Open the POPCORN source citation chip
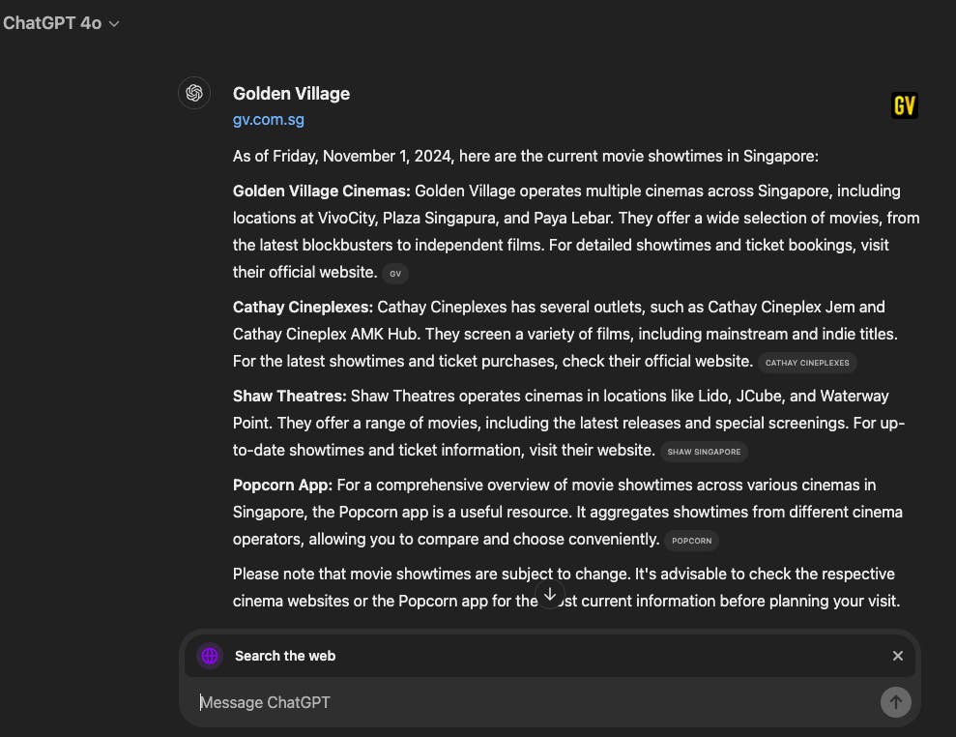The height and width of the screenshot is (737, 956). tap(692, 541)
